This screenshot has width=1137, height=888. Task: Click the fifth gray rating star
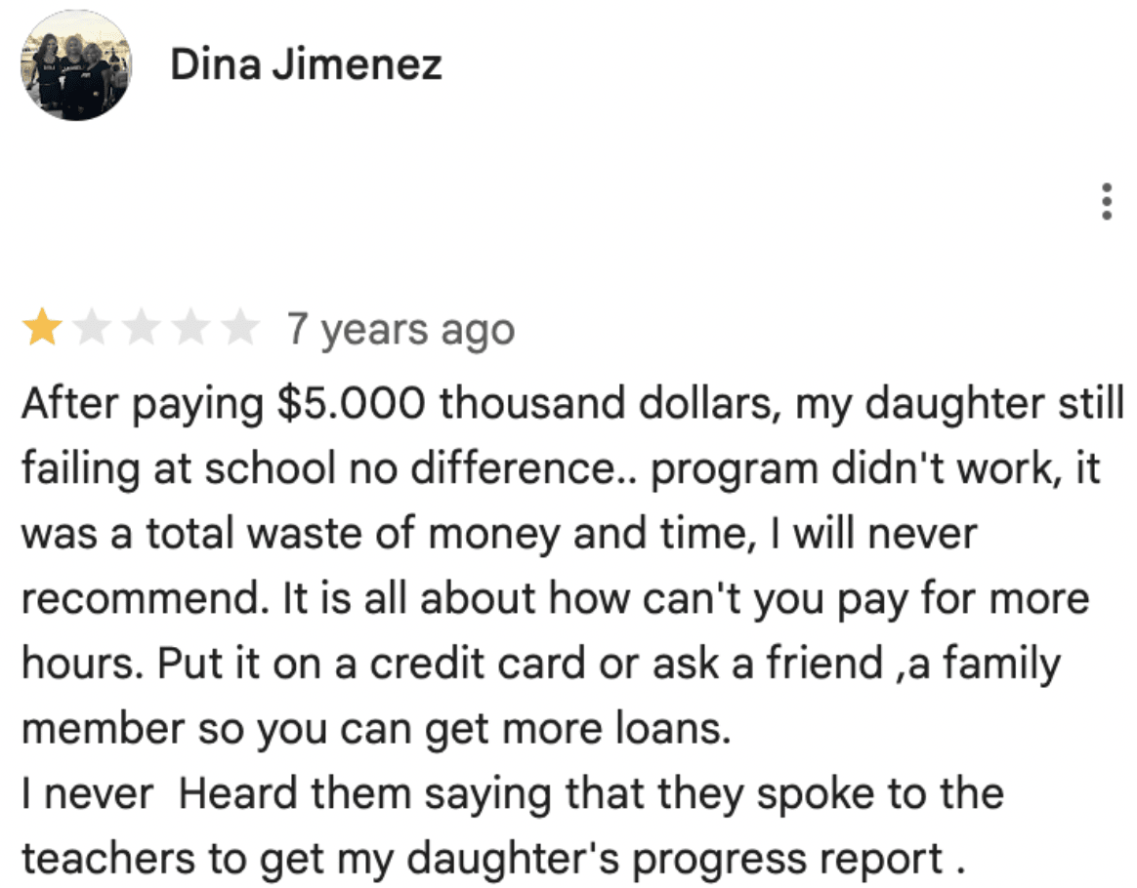239,330
